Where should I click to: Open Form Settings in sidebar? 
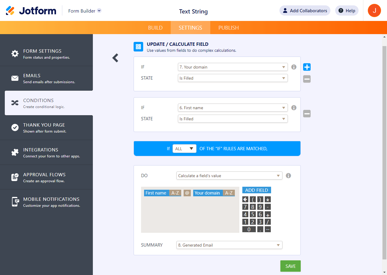46,54
